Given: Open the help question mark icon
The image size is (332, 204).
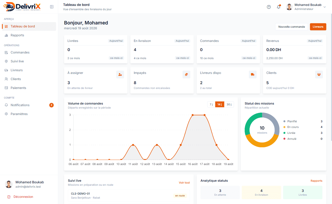Looking at the screenshot, I should coord(269,7).
